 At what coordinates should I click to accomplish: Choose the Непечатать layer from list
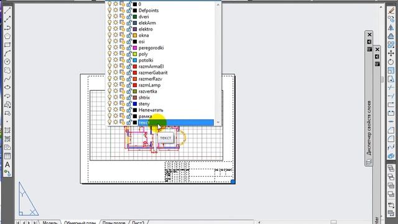[150, 110]
